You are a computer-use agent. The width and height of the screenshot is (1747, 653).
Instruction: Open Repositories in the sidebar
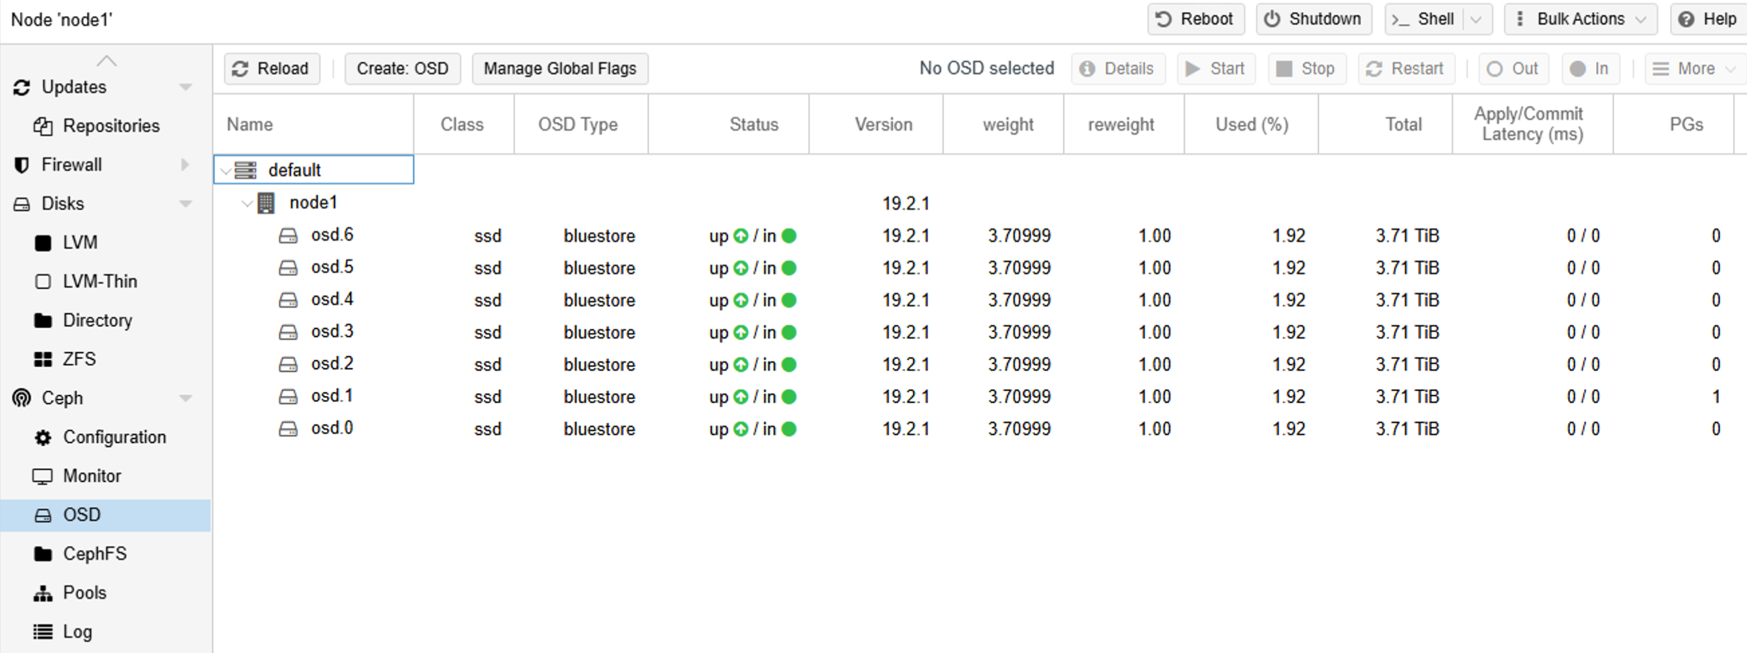(x=111, y=125)
